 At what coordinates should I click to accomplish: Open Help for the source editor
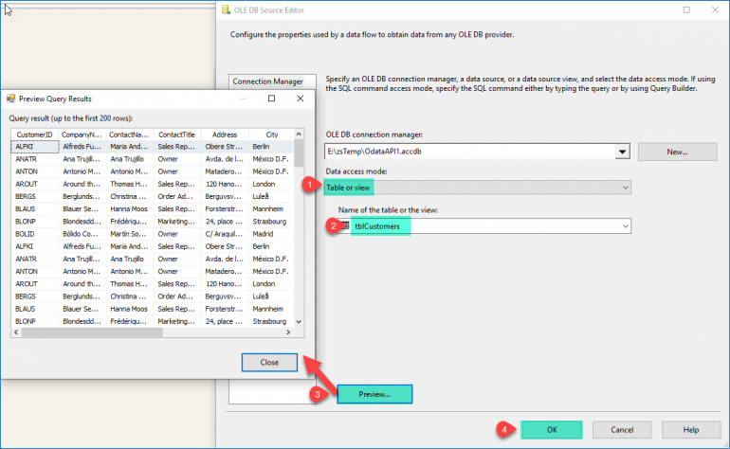690,429
